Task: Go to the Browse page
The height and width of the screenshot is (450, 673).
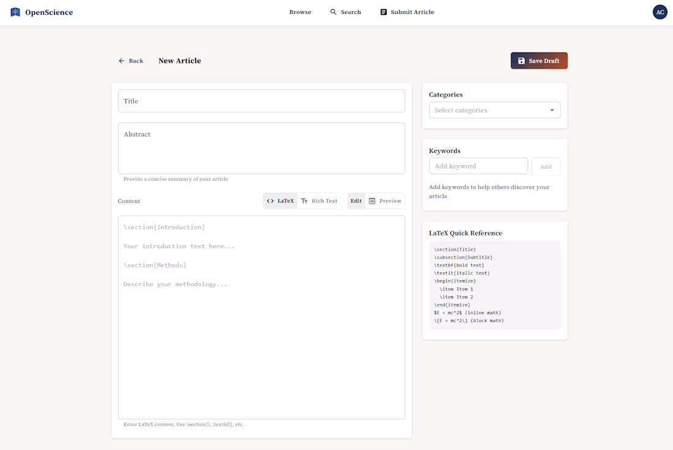Action: pyautogui.click(x=300, y=12)
